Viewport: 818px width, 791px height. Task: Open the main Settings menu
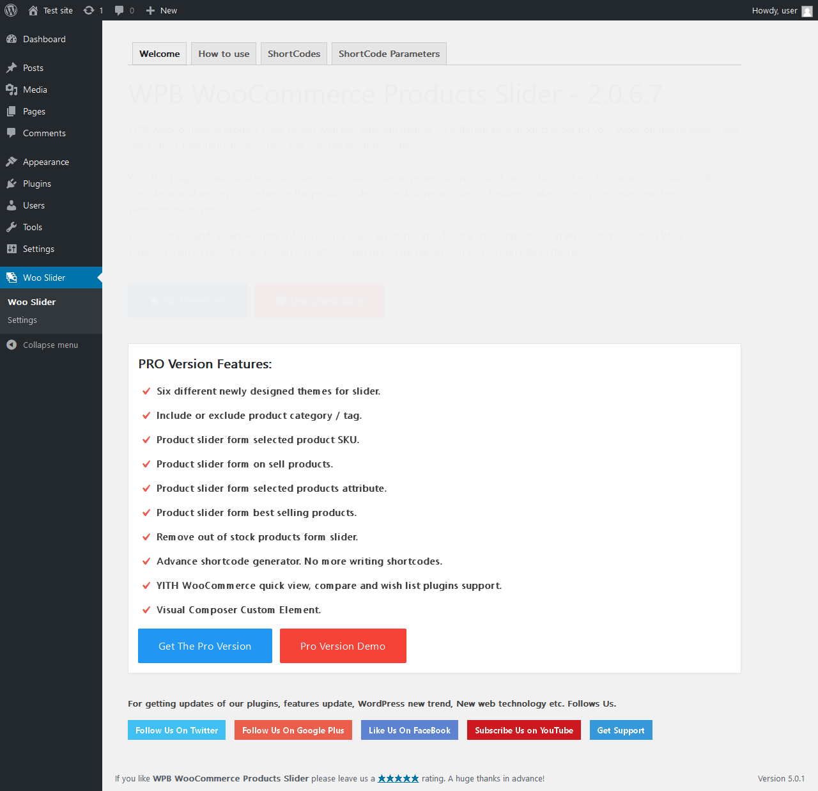coord(51,249)
